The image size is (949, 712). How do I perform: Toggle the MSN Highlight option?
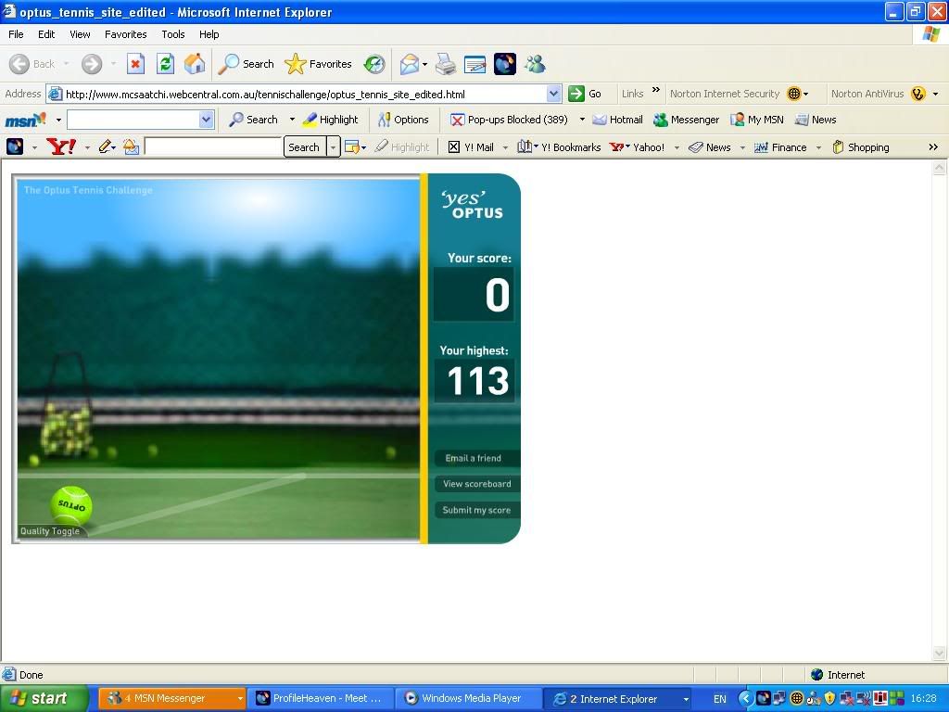coord(330,120)
